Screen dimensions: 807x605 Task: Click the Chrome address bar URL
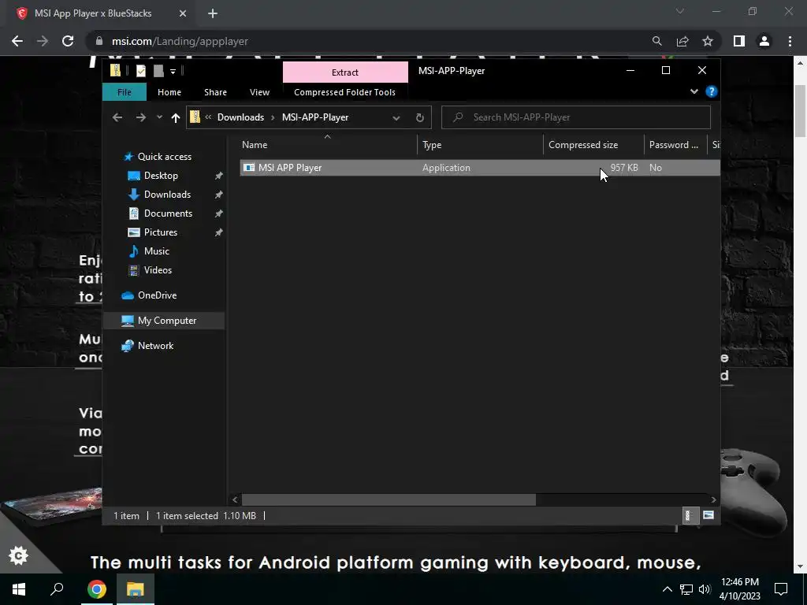coord(180,41)
